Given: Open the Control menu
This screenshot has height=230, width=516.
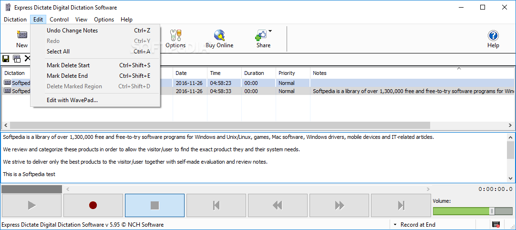Looking at the screenshot, I should 59,20.
